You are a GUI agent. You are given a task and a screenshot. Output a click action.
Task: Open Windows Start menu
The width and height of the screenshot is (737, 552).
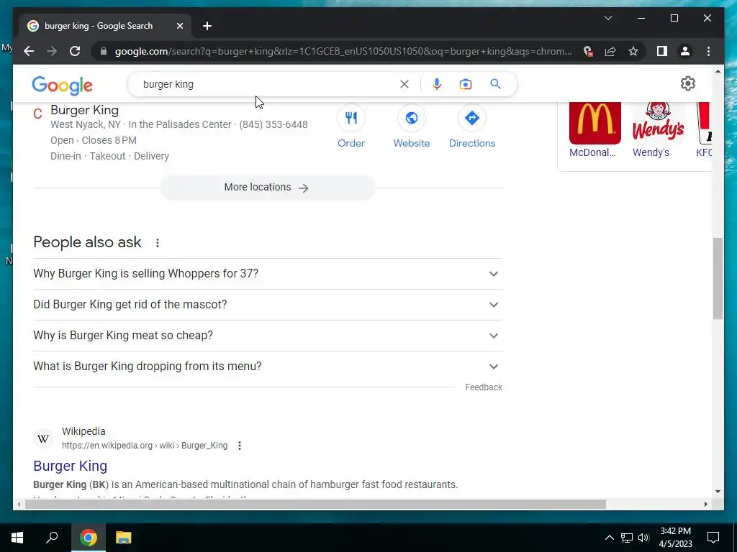17,538
